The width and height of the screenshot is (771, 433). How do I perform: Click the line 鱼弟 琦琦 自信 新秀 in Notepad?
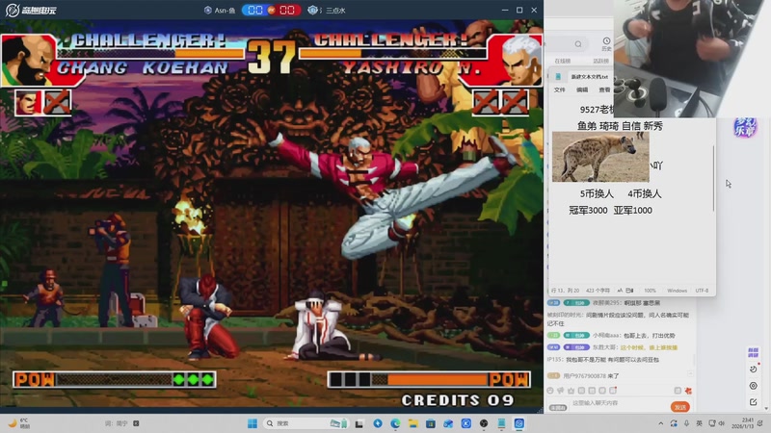620,126
